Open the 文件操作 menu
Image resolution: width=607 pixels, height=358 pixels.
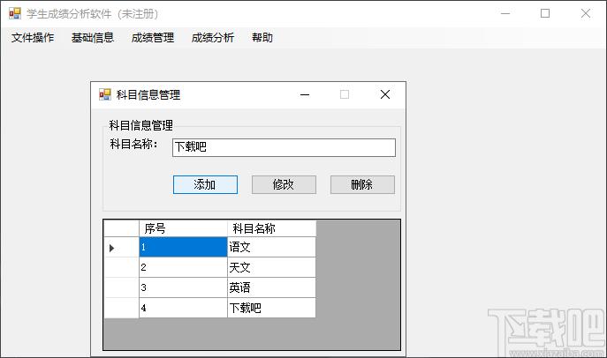(x=33, y=37)
